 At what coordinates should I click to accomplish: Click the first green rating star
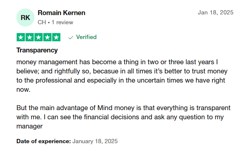[x=21, y=37]
